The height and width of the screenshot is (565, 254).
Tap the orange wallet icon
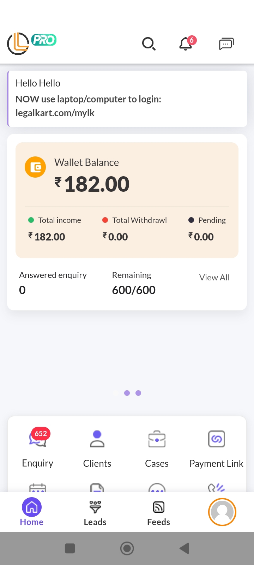(35, 167)
